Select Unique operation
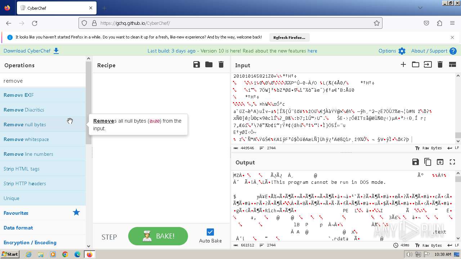461x259 pixels. 43,198
